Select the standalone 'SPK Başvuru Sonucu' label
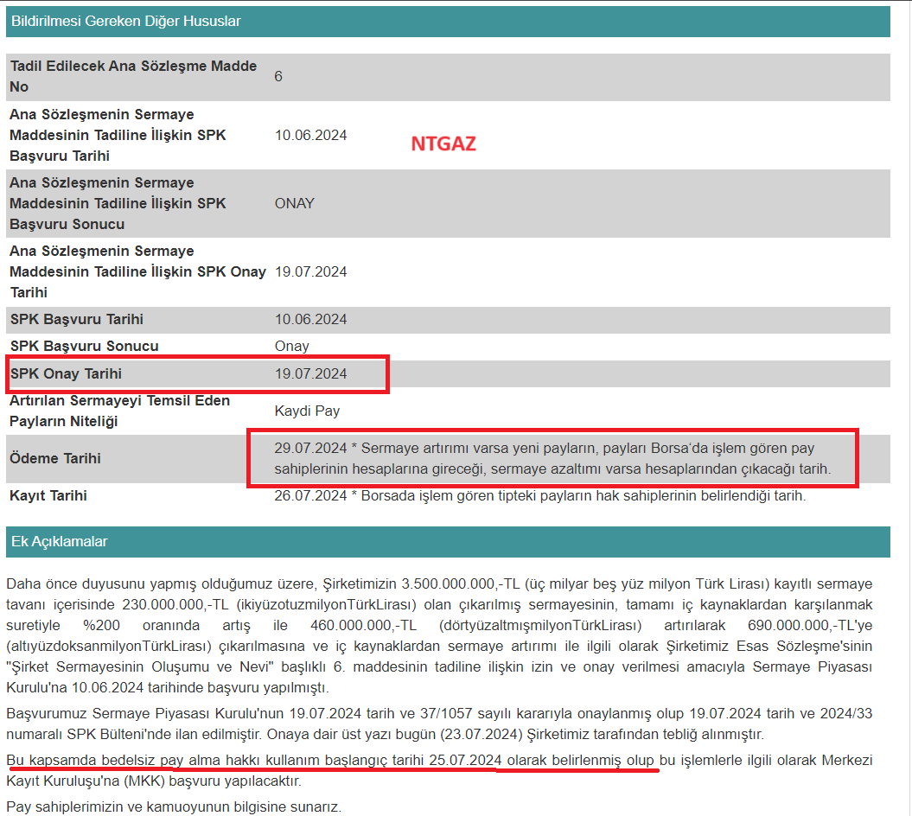 [x=84, y=346]
